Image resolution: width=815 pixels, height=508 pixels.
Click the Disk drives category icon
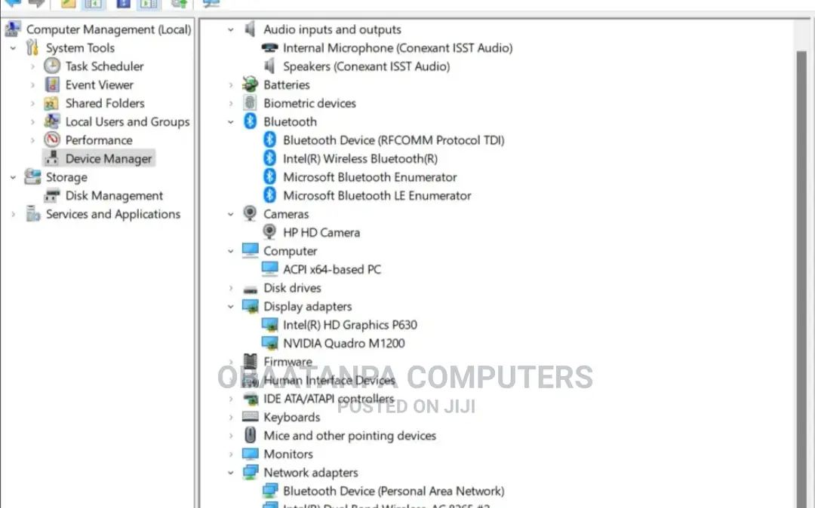pyautogui.click(x=250, y=289)
